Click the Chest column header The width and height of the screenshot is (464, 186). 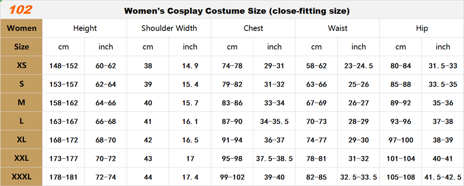253,28
